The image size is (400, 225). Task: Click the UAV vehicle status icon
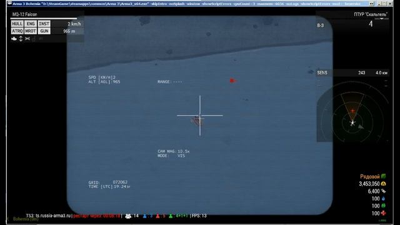pyautogui.click(x=14, y=39)
